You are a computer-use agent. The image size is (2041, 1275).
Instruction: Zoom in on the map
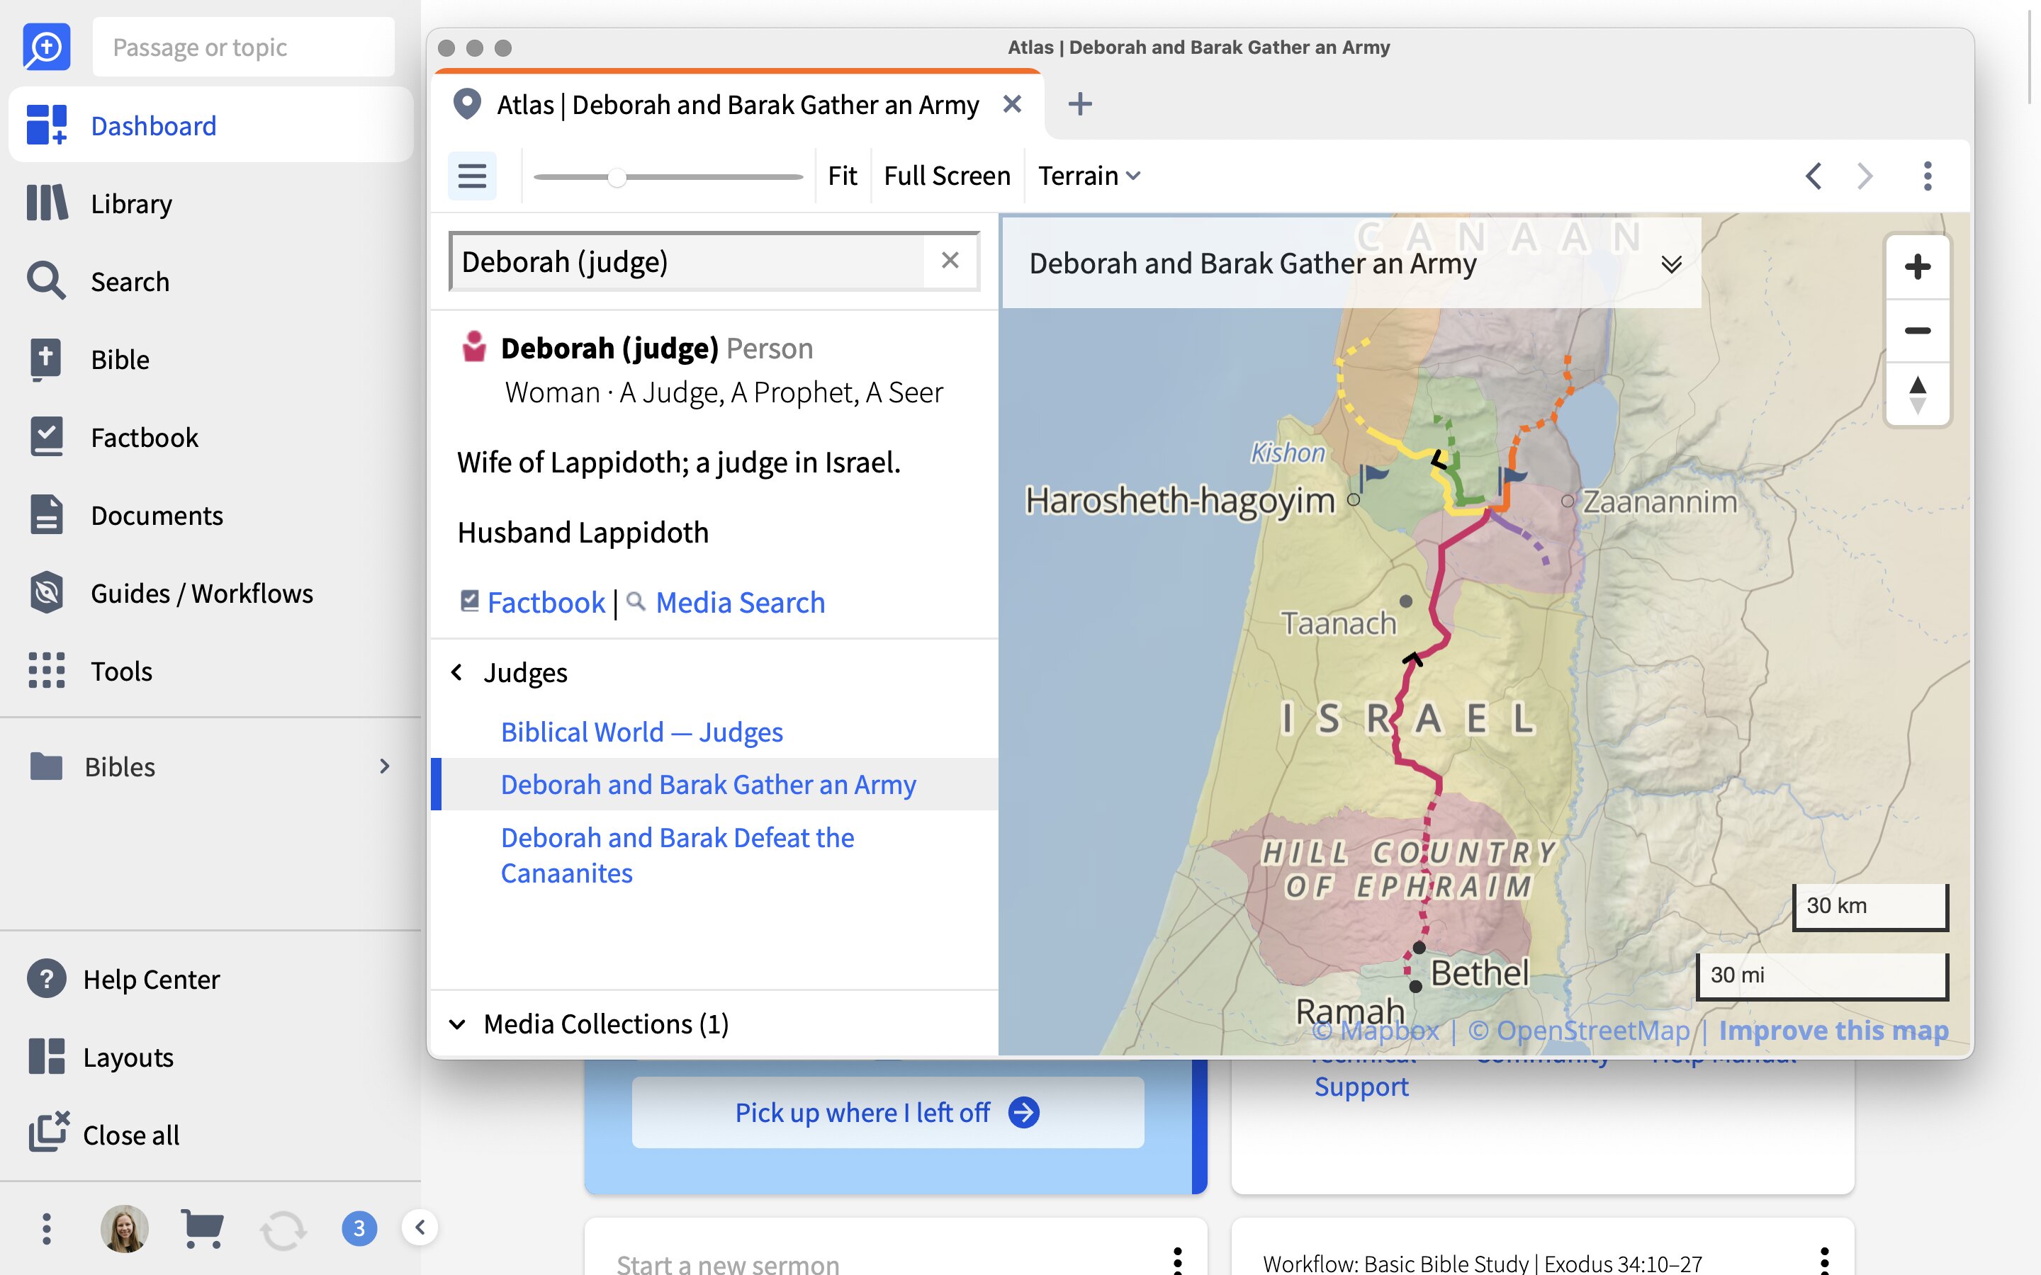1918,266
